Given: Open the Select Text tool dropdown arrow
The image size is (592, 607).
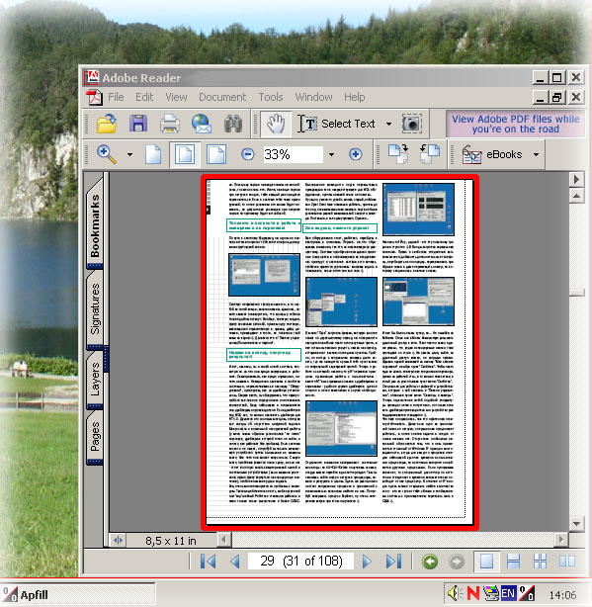Looking at the screenshot, I should click(388, 124).
